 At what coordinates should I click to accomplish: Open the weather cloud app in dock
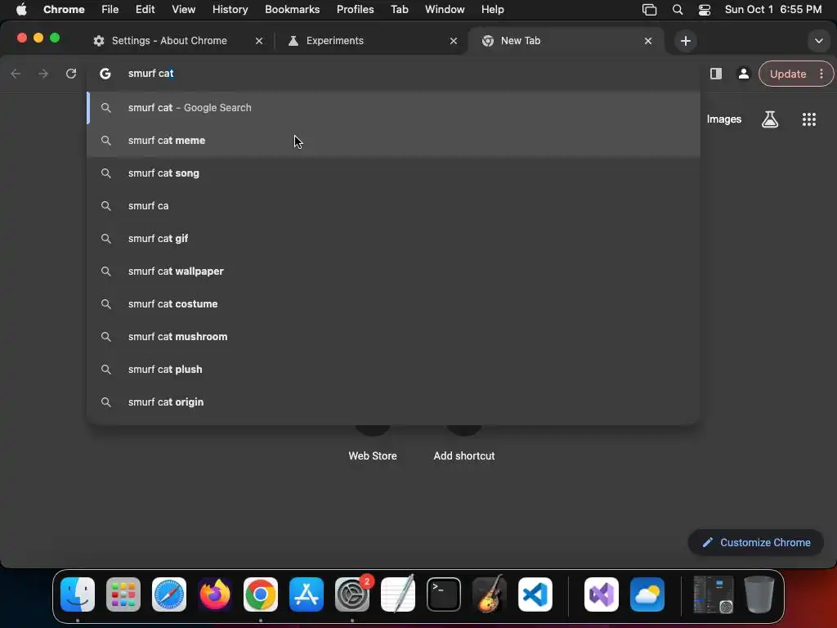tap(647, 594)
